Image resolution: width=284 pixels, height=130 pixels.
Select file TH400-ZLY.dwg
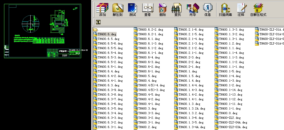[x=229, y=118]
